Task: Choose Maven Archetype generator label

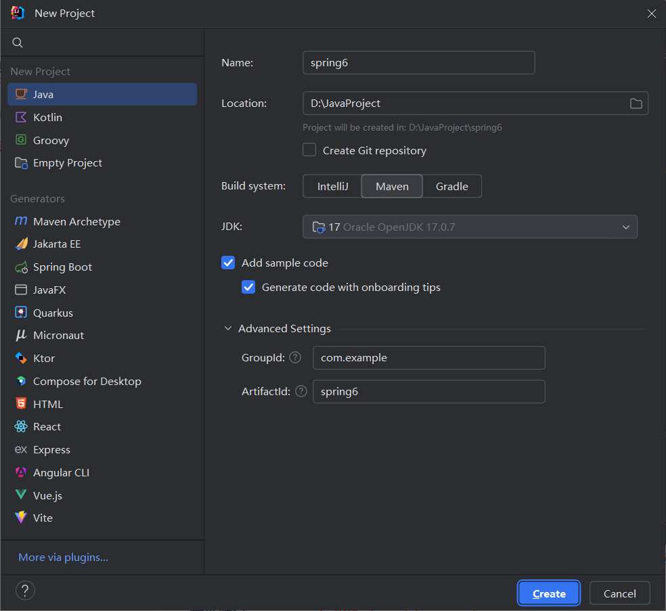Action: [77, 222]
